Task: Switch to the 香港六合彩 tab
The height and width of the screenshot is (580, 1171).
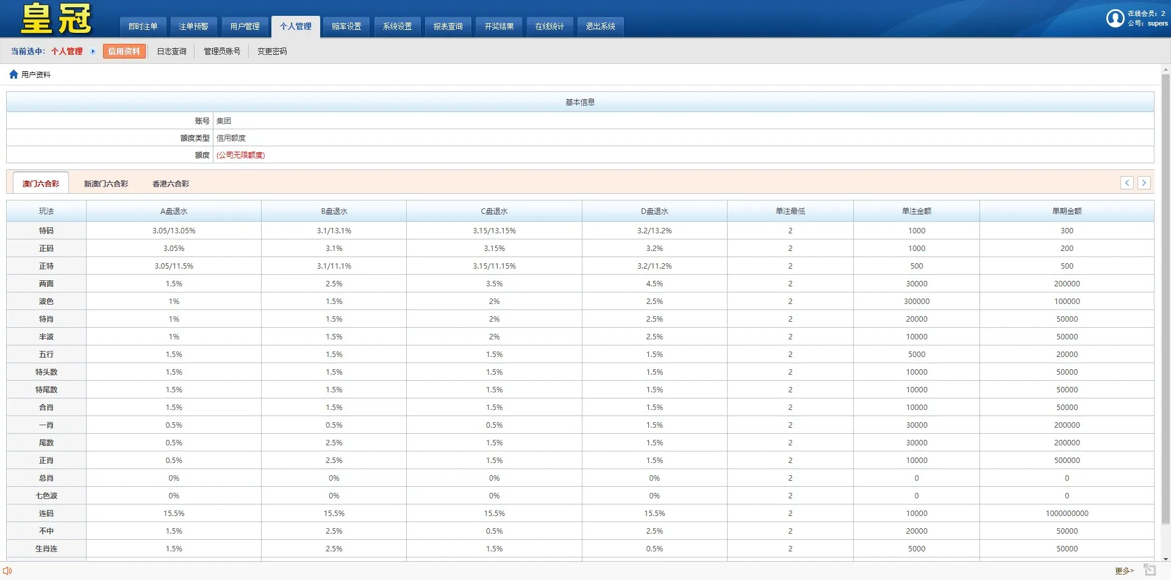Action: (x=171, y=183)
